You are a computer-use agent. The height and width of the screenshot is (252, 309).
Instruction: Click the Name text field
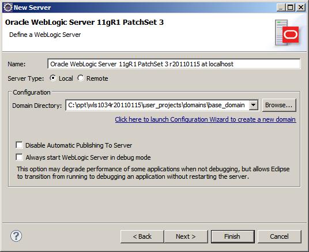click(x=174, y=64)
